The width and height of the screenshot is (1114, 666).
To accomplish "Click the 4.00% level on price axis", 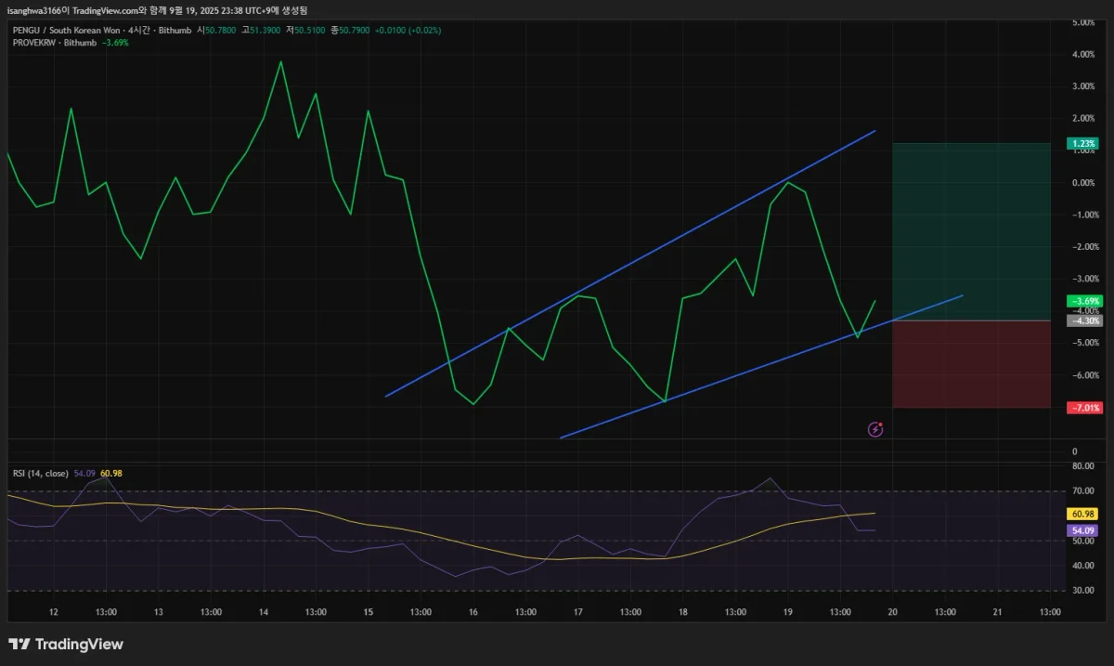I will (x=1082, y=55).
